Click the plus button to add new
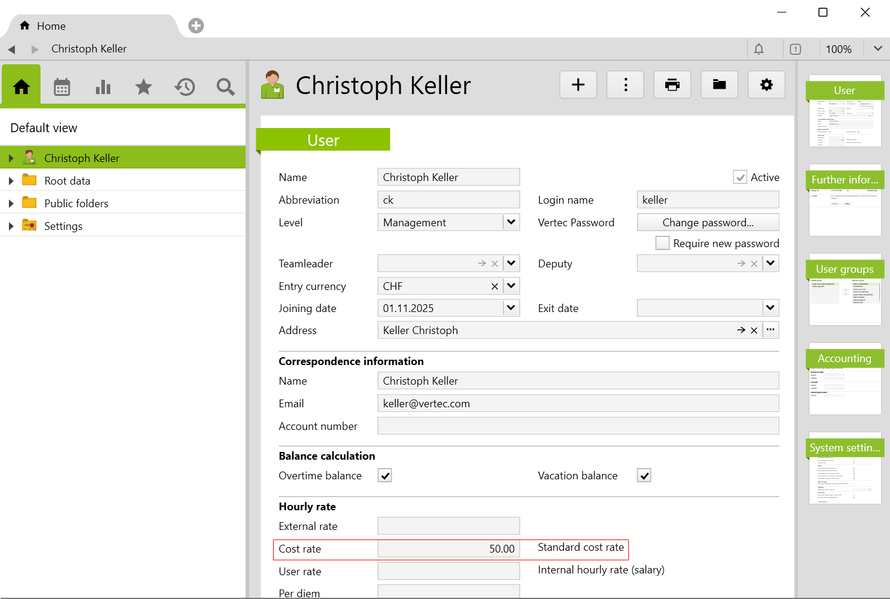Screen dimensions: 890x599 tap(578, 85)
